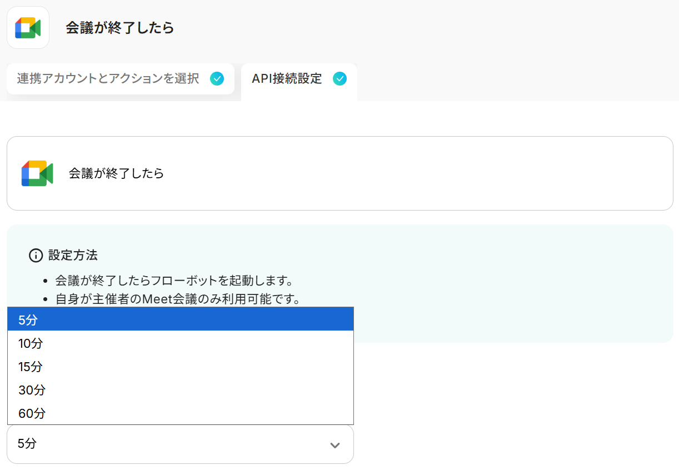Screen dimensions: 679x470
Task: Click the 設定方法 heading text
Action: [x=73, y=256]
